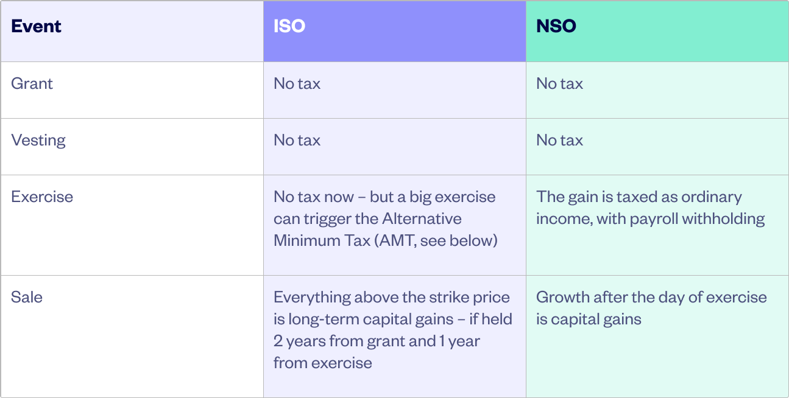Click the 'is capital gains' line
The width and height of the screenshot is (789, 398).
tap(589, 319)
